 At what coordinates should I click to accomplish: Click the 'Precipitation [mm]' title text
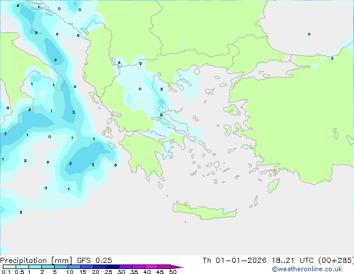pyautogui.click(x=36, y=261)
